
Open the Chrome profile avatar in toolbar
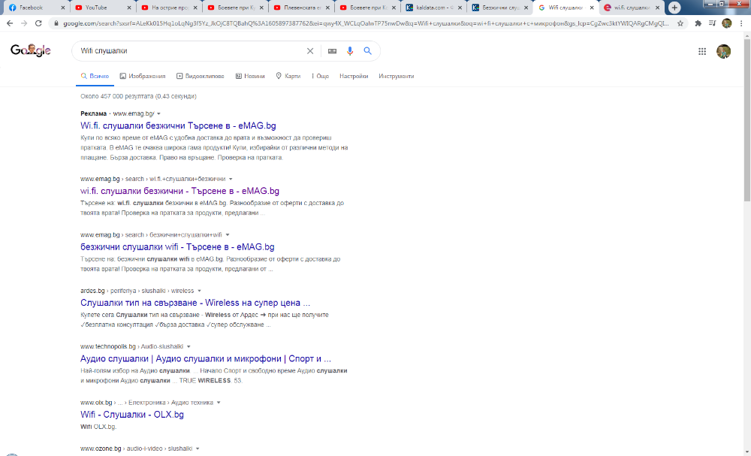(726, 23)
